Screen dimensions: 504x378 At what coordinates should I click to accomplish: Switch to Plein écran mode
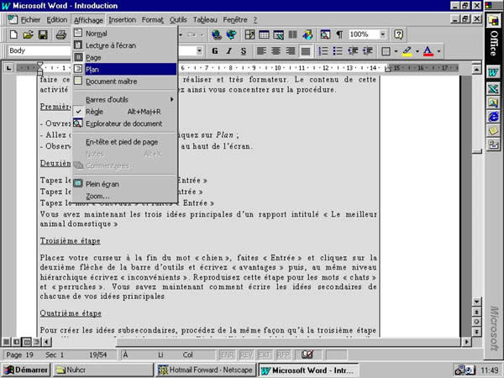(124, 184)
